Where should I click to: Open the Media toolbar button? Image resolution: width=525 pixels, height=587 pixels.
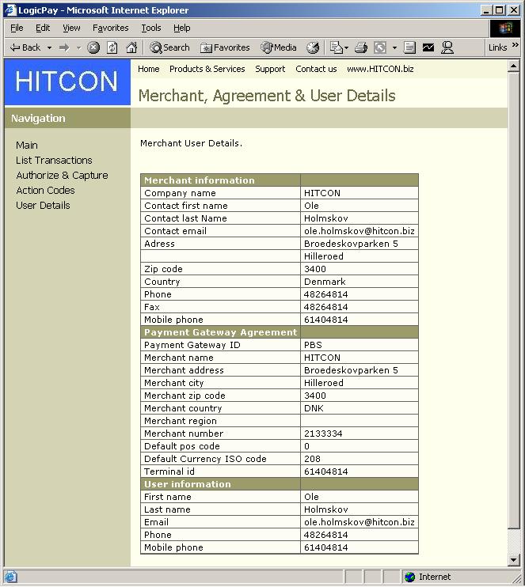click(279, 47)
